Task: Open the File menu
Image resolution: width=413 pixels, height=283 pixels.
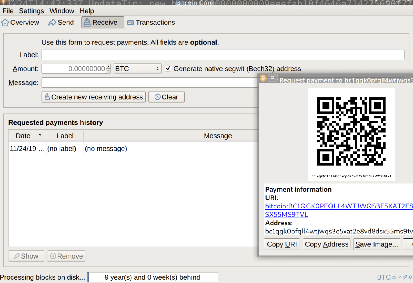Action: click(x=8, y=11)
